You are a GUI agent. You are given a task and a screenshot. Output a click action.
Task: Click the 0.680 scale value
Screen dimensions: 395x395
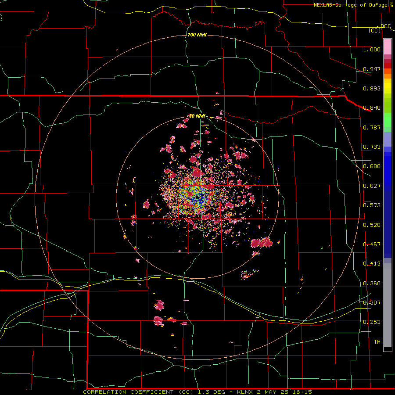(x=372, y=166)
